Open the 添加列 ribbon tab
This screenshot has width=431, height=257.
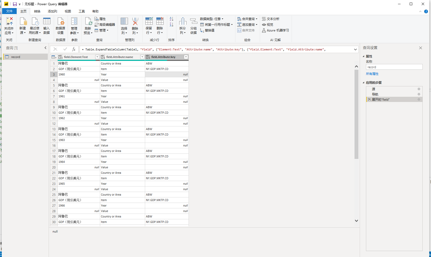point(52,11)
